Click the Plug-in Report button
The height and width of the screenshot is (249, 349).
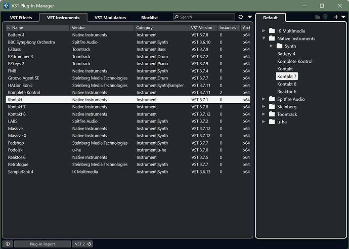[42, 244]
